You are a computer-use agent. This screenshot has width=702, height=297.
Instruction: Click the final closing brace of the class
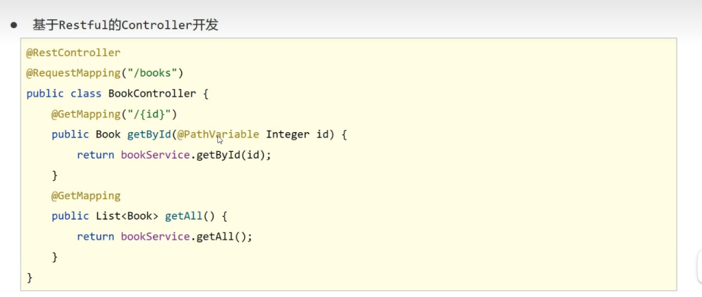[29, 277]
